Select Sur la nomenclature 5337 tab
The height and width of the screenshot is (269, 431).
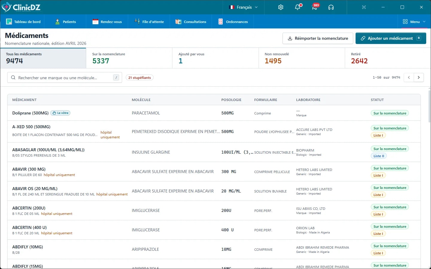[x=129, y=58]
